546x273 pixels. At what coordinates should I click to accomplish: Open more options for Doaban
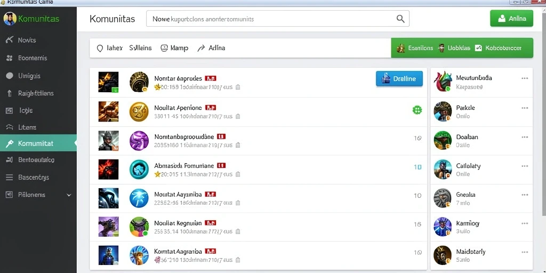[525, 137]
